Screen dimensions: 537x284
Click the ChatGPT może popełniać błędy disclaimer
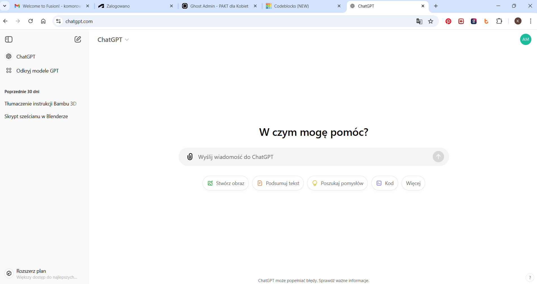314,280
